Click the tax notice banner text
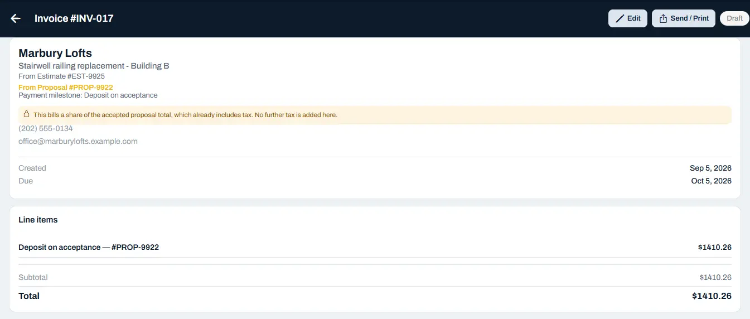Image resolution: width=750 pixels, height=319 pixels. pos(185,115)
